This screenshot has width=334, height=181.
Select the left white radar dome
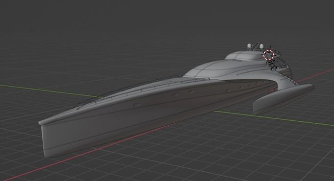pos(249,45)
